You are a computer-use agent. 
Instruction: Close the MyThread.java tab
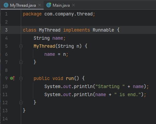pyautogui.click(x=40, y=5)
